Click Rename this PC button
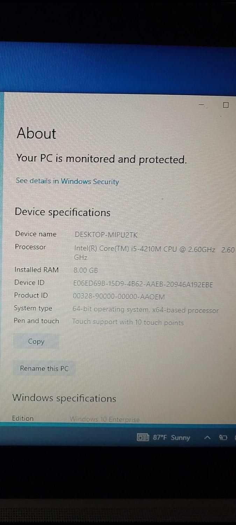The width and height of the screenshot is (236, 525). pyautogui.click(x=44, y=368)
